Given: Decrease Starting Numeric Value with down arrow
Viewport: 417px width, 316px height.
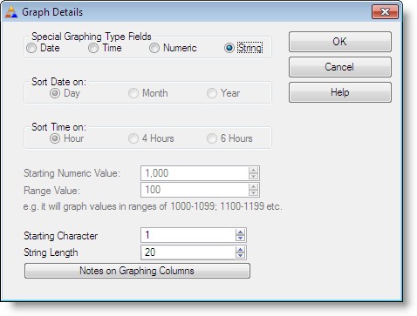Looking at the screenshot, I should point(253,176).
